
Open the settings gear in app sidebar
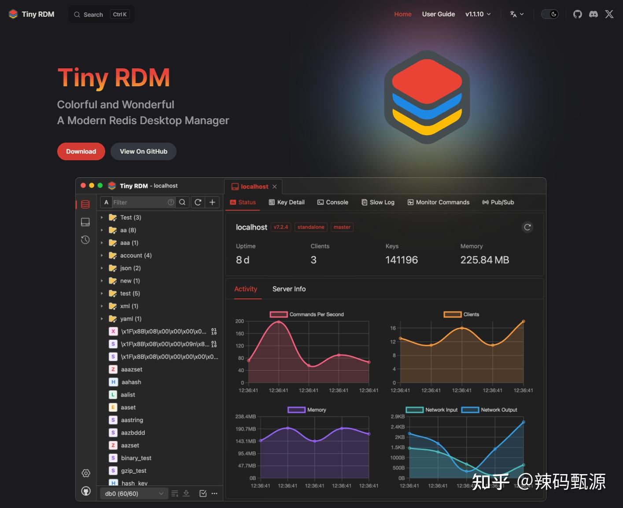coord(86,473)
